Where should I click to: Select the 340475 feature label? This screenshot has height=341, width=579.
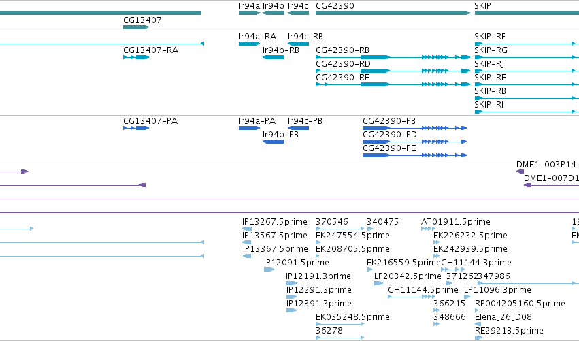click(x=382, y=222)
